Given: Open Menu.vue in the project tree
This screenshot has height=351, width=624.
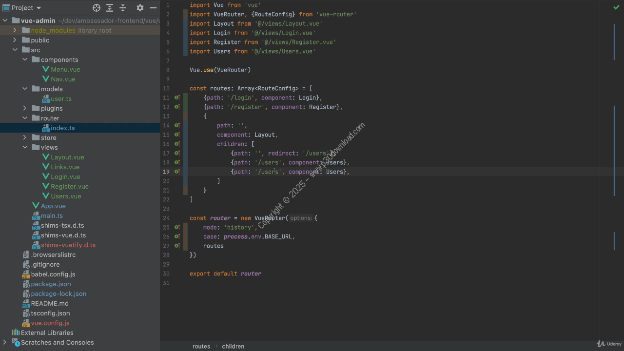Looking at the screenshot, I should coord(65,69).
